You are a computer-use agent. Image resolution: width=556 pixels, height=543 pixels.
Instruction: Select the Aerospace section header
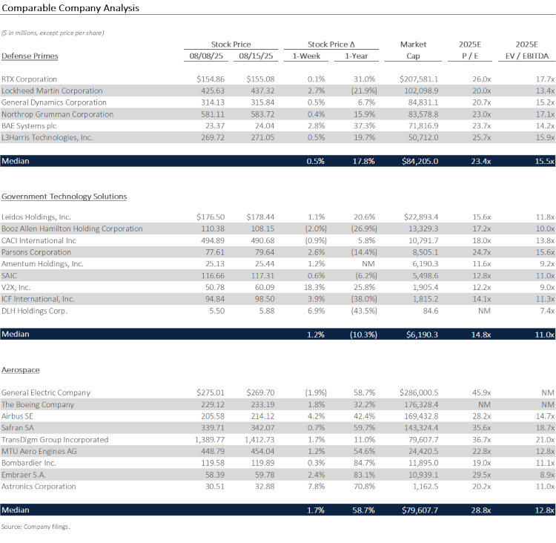(21, 370)
